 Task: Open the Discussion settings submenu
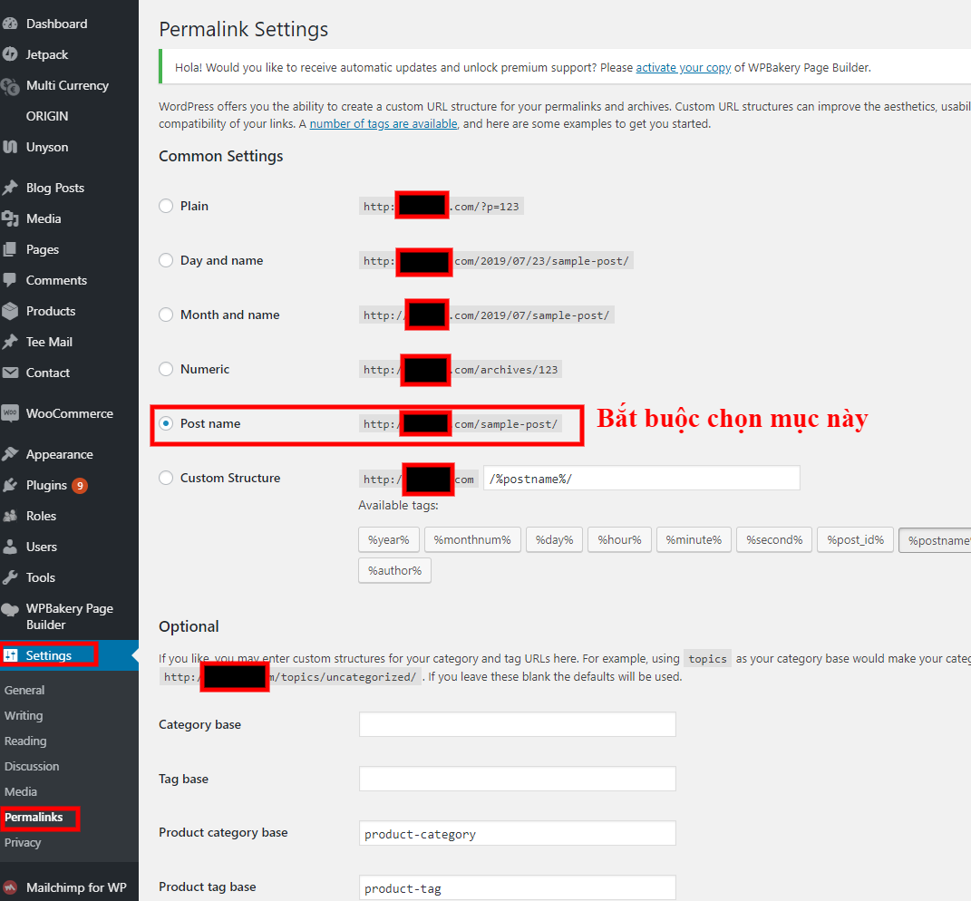tap(32, 766)
